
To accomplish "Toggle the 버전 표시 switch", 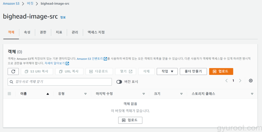I will coord(119,82).
